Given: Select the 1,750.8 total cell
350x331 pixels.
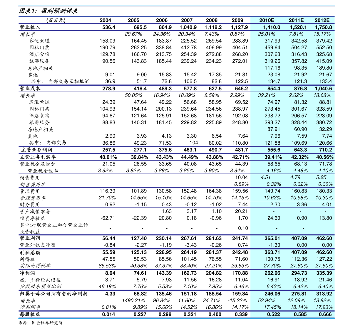Looking at the screenshot, I should (x=323, y=27).
